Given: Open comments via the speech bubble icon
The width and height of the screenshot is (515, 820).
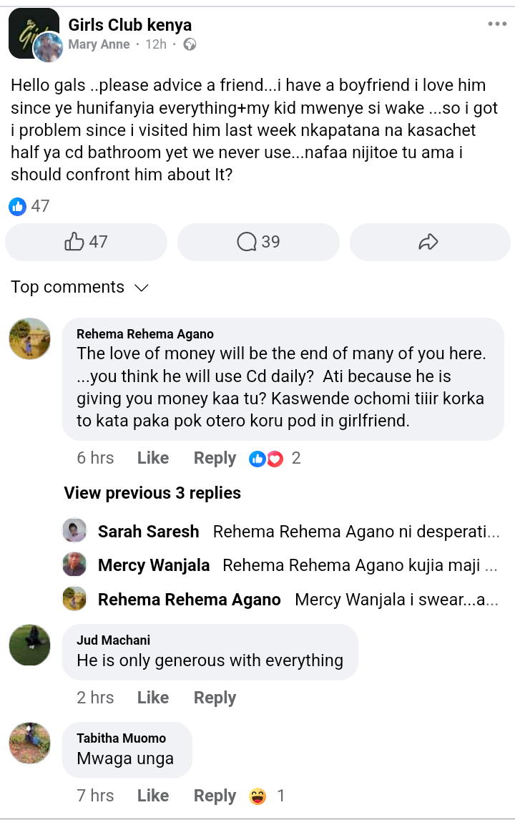Looking at the screenshot, I should [258, 243].
